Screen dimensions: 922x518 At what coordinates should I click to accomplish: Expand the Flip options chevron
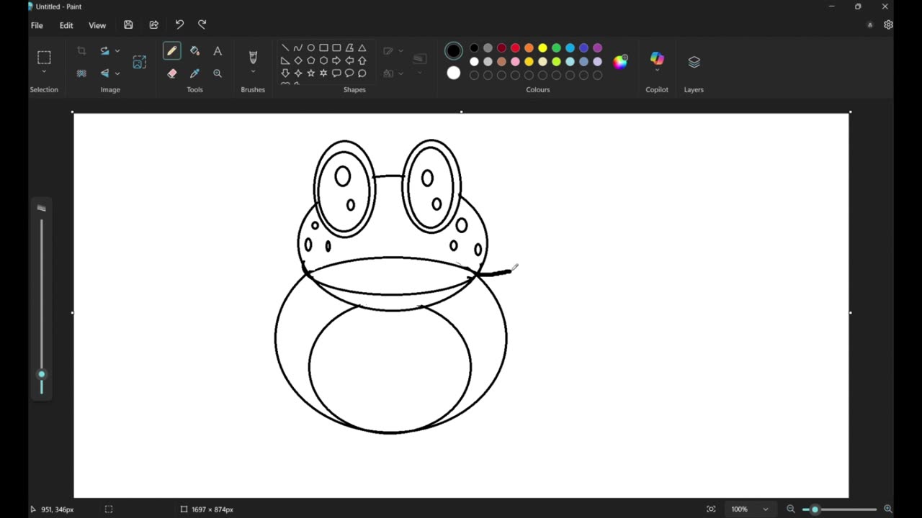point(117,73)
